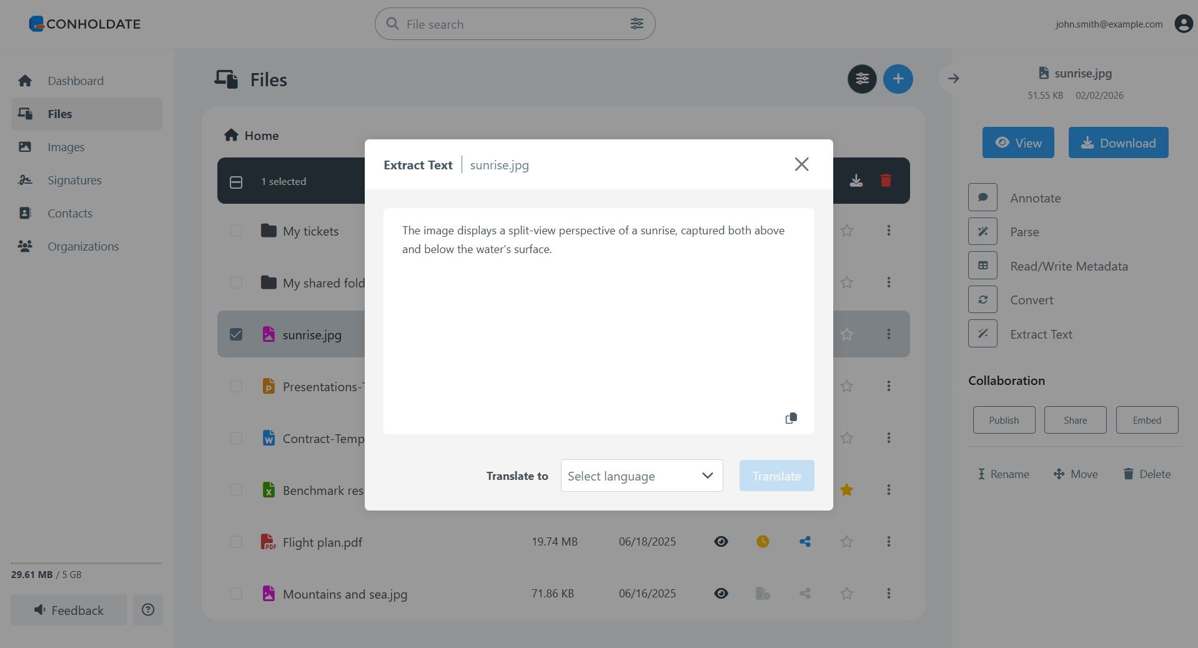The height and width of the screenshot is (648, 1198).
Task: Open more options for Flight plan.pdf
Action: pyautogui.click(x=889, y=542)
